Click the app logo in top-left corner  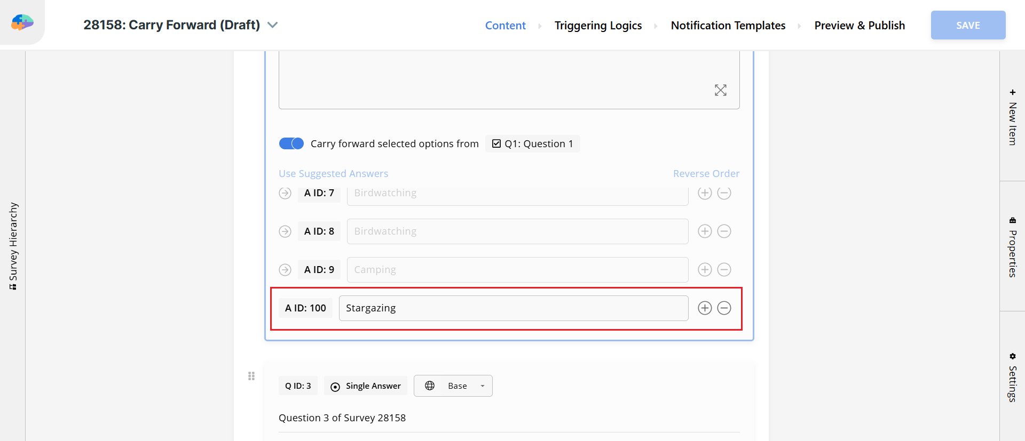click(x=22, y=22)
